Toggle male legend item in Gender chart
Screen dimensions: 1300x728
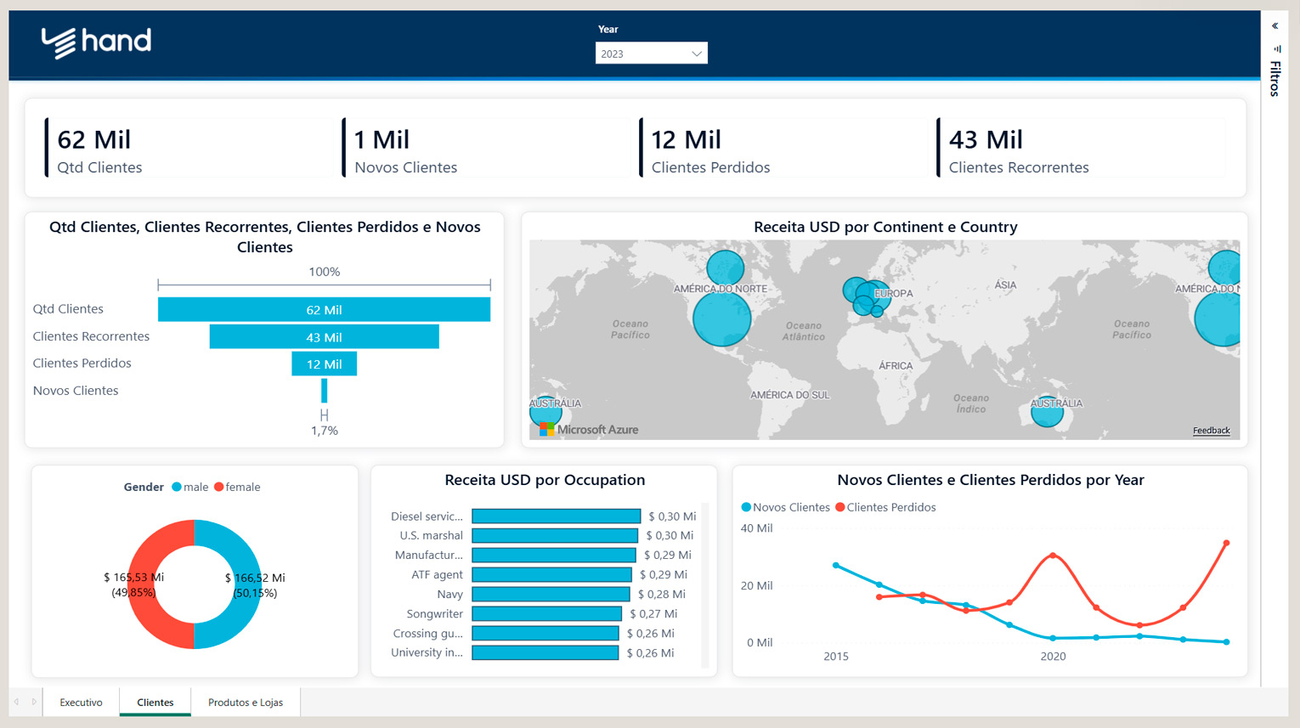[189, 487]
